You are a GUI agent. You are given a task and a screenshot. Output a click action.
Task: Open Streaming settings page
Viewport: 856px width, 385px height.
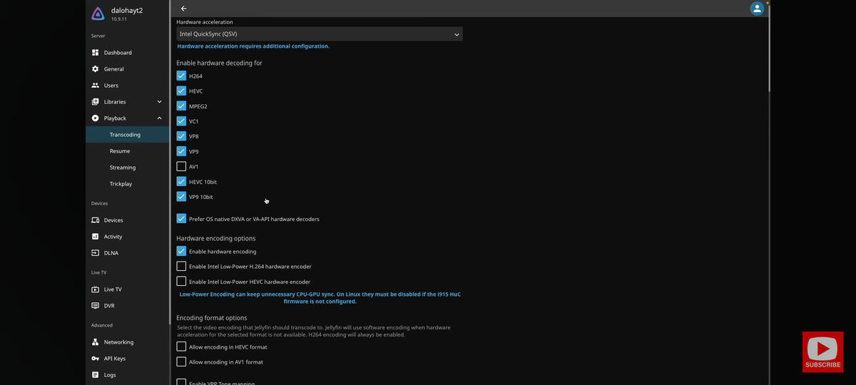(x=128, y=168)
